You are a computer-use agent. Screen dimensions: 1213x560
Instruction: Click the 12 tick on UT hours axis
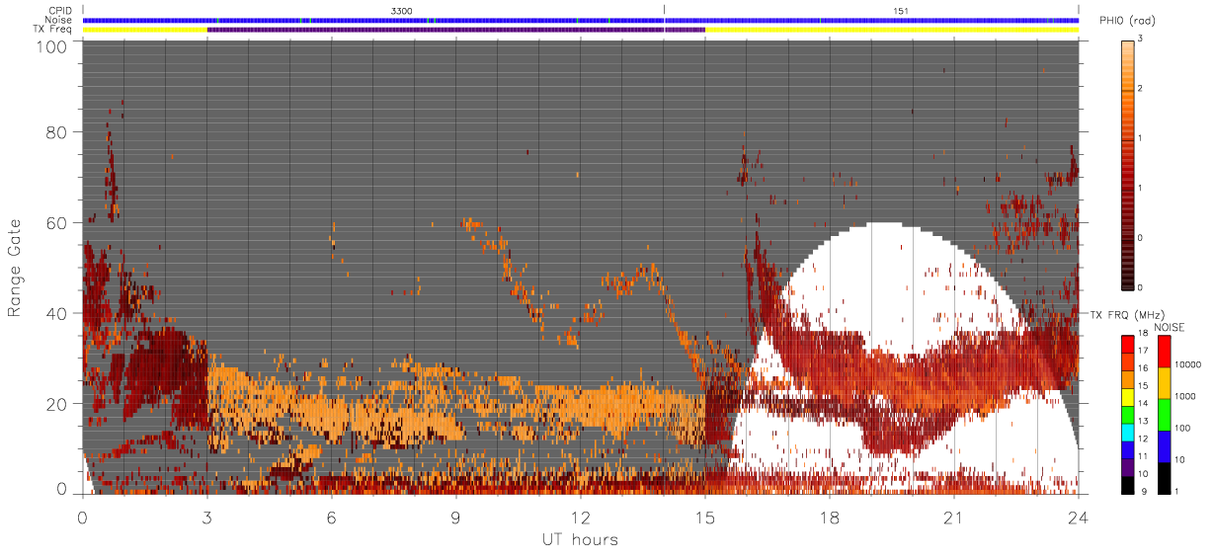pos(581,518)
